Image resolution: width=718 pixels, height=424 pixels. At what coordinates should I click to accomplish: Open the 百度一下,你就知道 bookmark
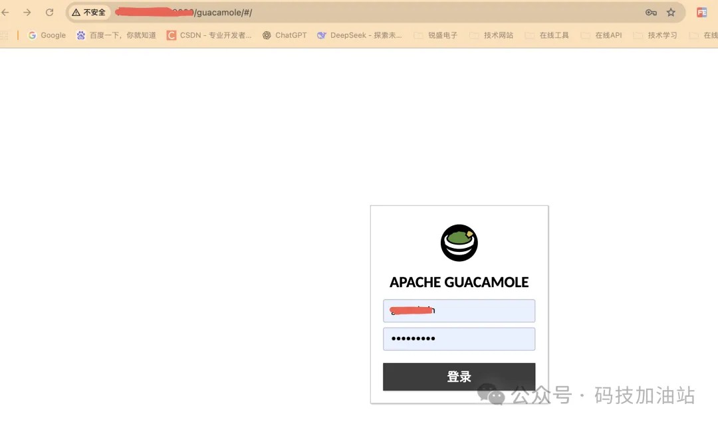point(116,35)
